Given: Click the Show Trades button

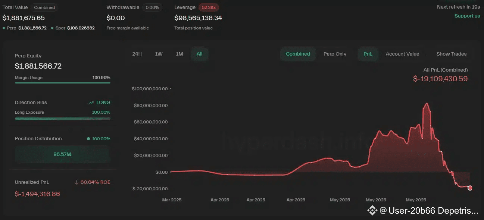Looking at the screenshot, I should [451, 54].
